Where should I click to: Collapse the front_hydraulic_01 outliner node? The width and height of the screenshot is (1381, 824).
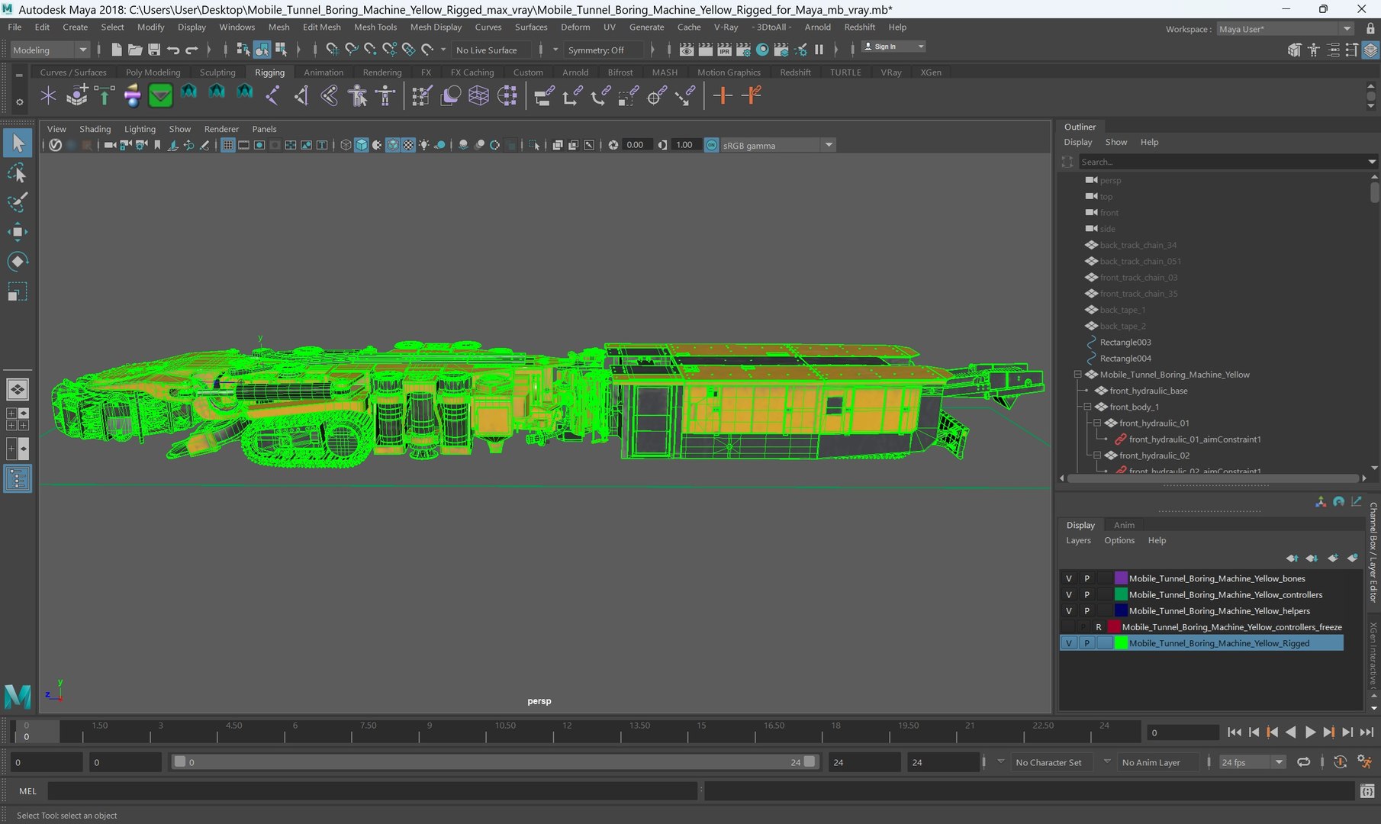click(x=1097, y=423)
